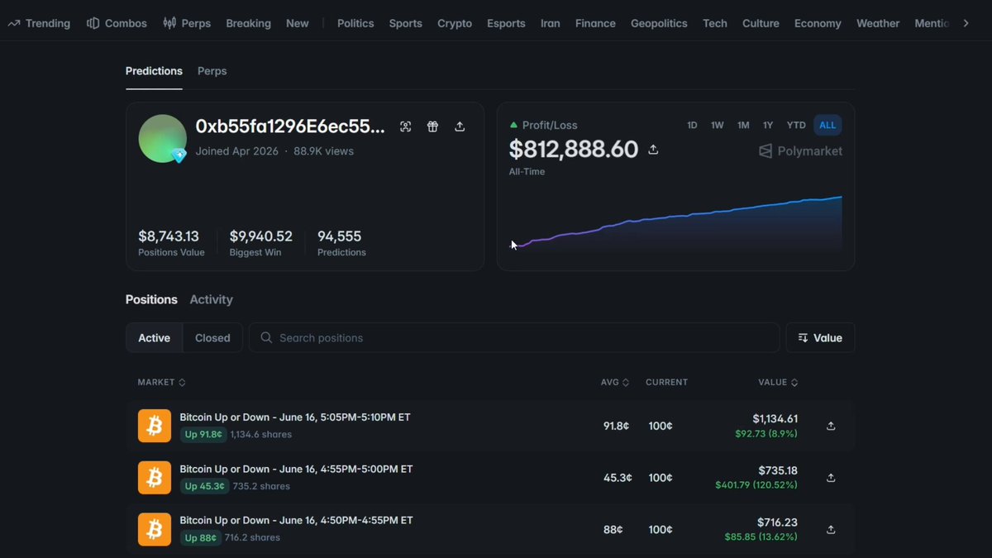
Task: Sort positions by the MARKET column header
Action: [162, 382]
